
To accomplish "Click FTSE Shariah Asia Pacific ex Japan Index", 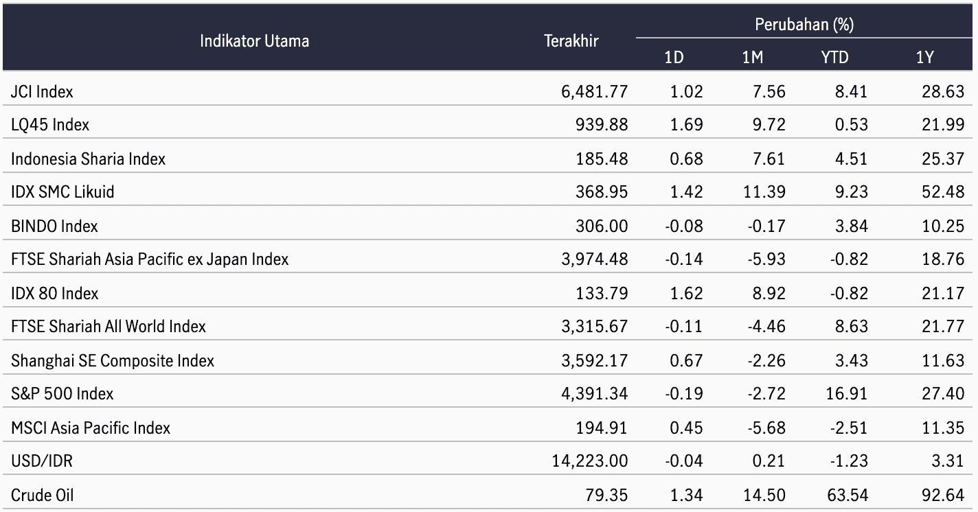I will pyautogui.click(x=150, y=259).
